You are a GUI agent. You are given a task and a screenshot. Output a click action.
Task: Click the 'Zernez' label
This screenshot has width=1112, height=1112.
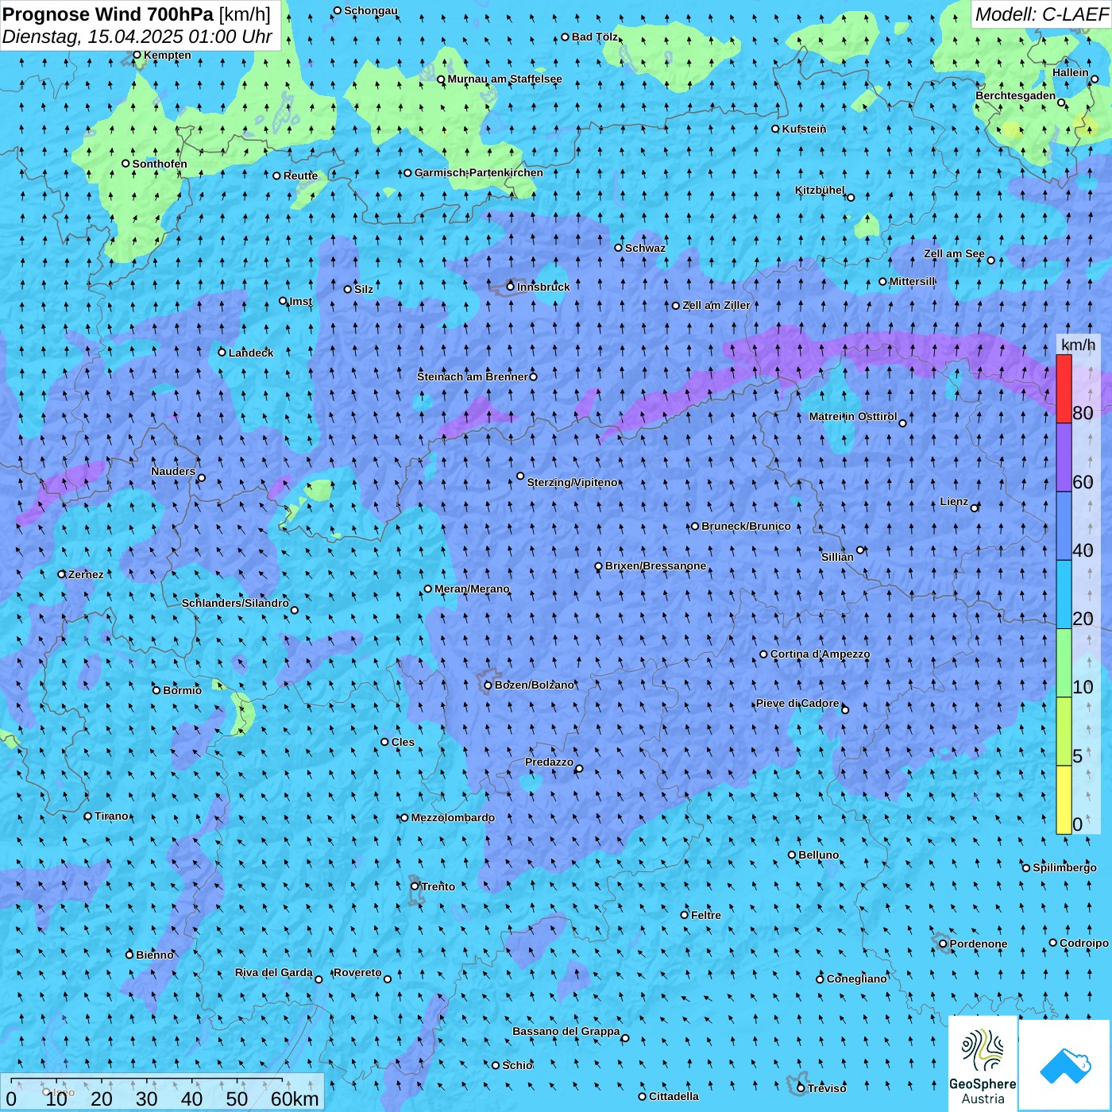tap(86, 574)
